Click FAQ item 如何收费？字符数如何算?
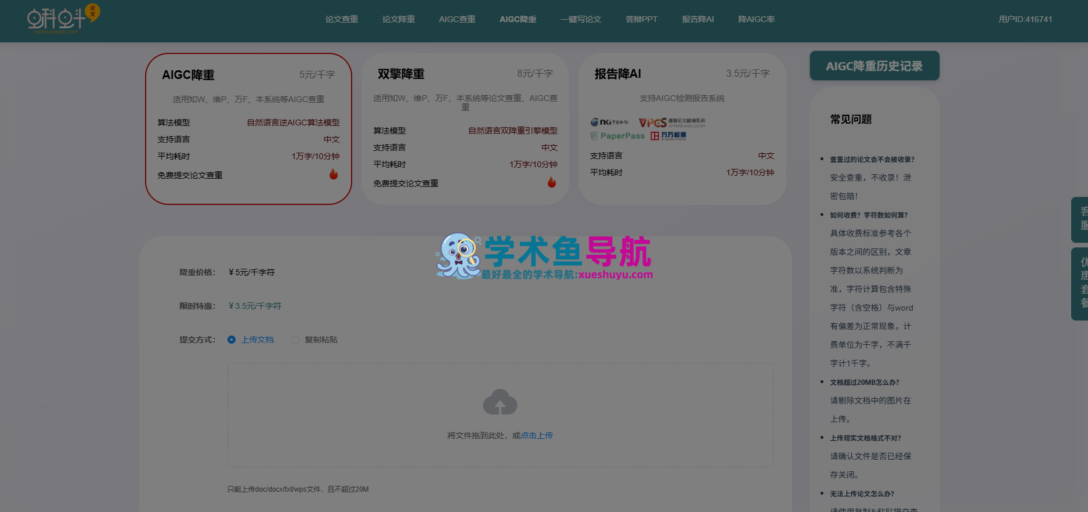Screen dimensions: 1088x512 [869, 215]
